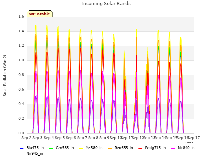Click the purple Nir945 peak near Sep 5
214x160 pixels.
tap(58, 98)
